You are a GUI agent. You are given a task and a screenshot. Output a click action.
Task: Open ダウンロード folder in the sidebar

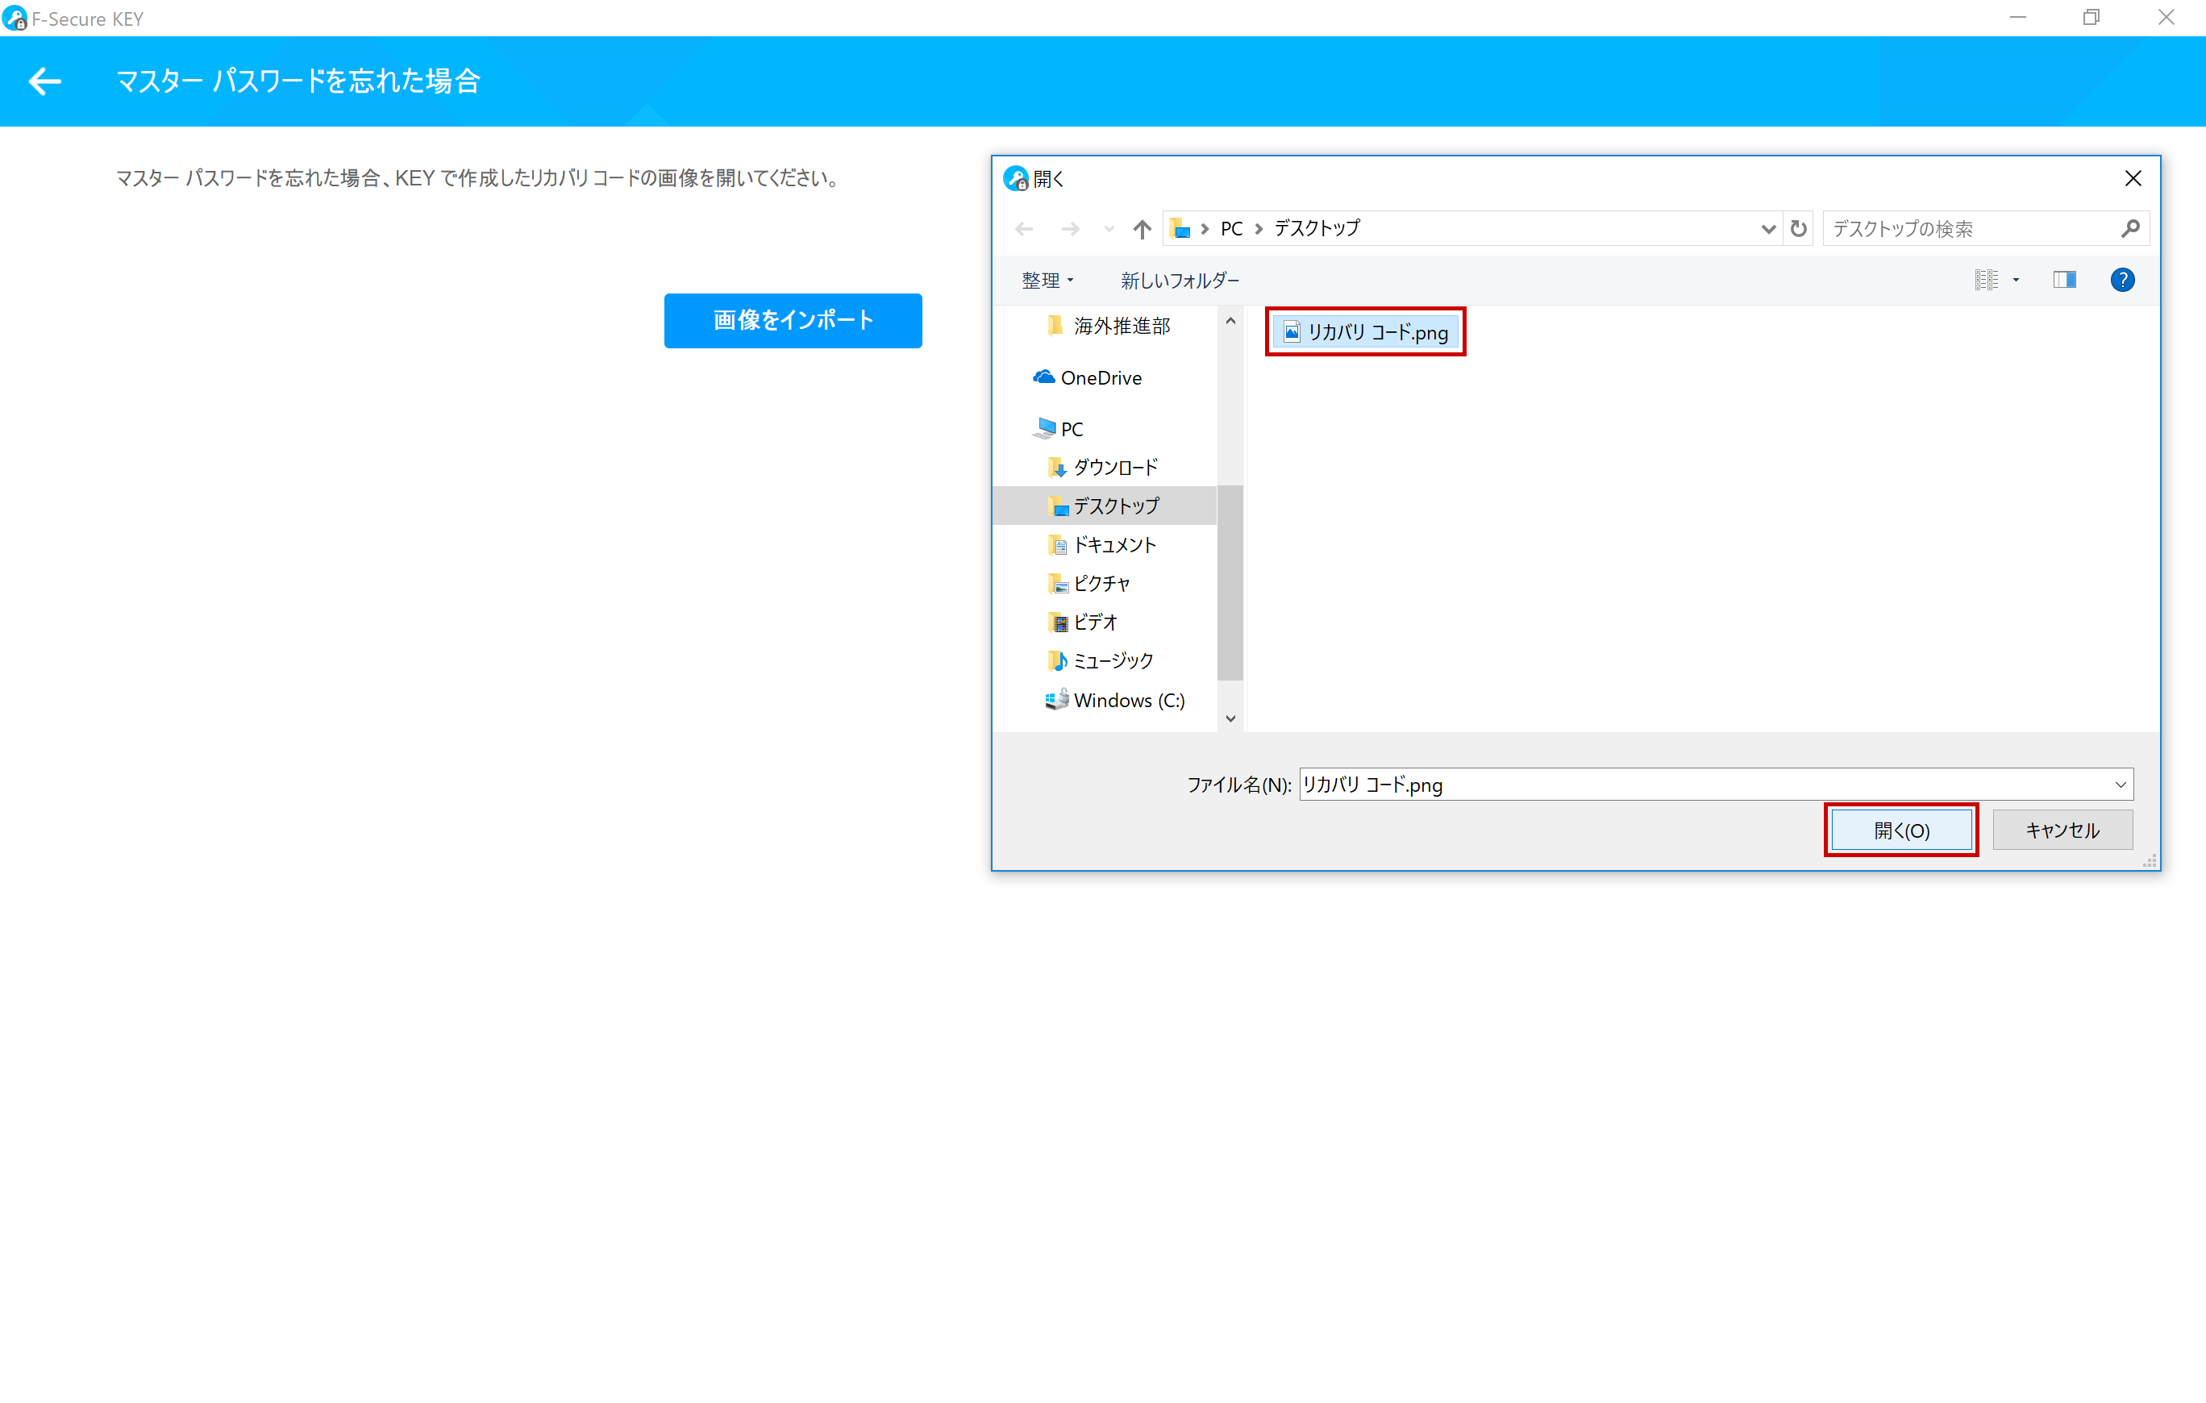pyautogui.click(x=1115, y=468)
